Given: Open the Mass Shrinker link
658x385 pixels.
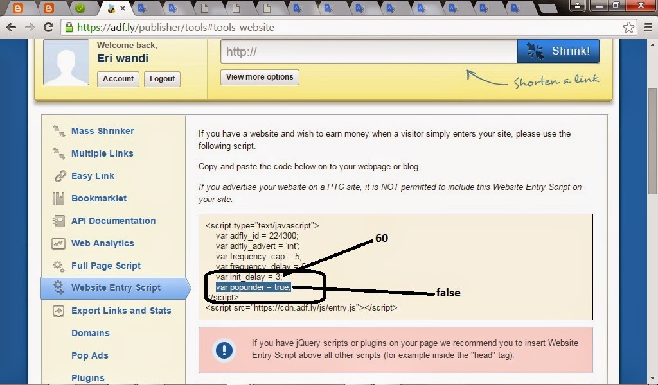Looking at the screenshot, I should [102, 131].
